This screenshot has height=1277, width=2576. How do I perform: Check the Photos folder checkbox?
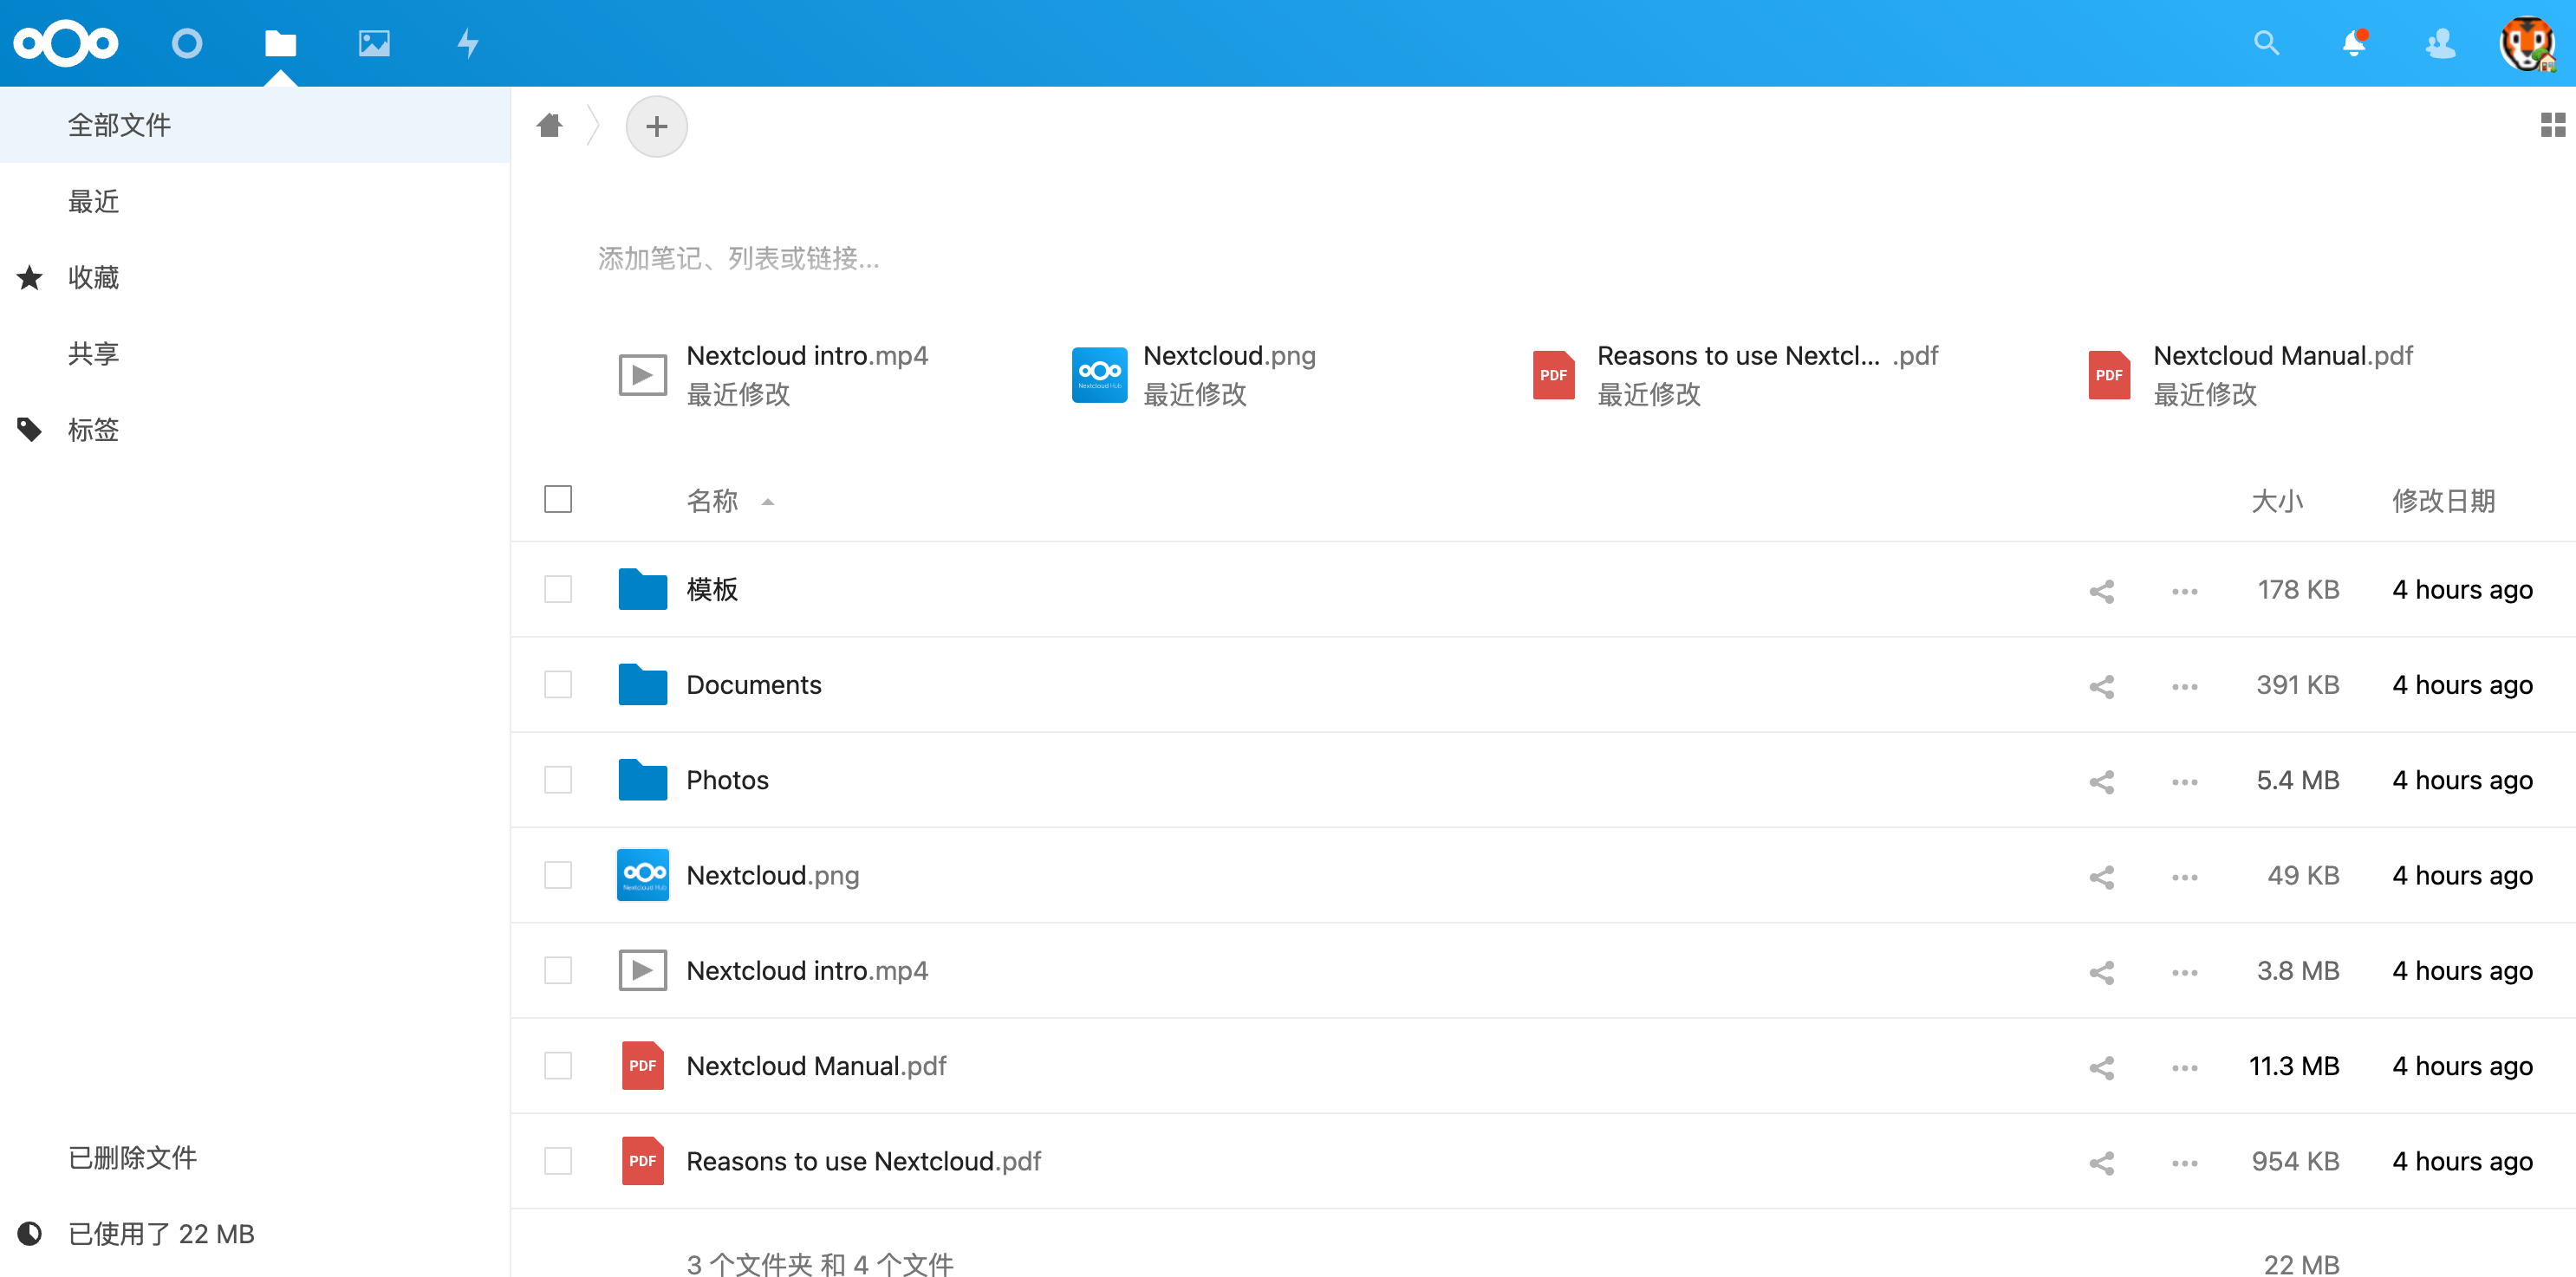pyautogui.click(x=558, y=780)
